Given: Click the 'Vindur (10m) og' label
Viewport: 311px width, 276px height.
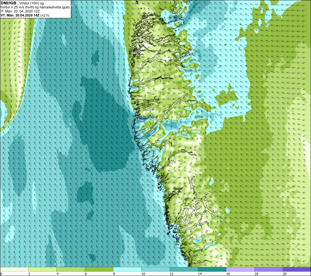Looking at the screenshot, I should 31,3.
